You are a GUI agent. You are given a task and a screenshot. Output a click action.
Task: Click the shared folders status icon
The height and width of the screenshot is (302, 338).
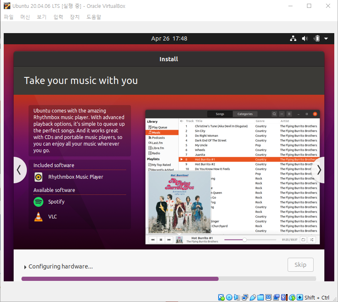click(260, 297)
